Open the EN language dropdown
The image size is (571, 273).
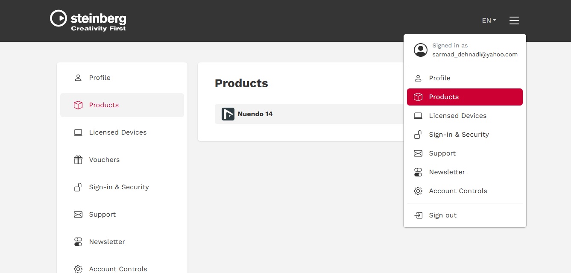(x=489, y=21)
